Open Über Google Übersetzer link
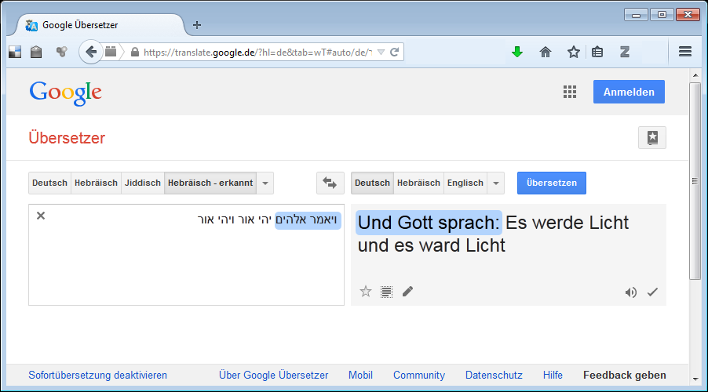This screenshot has width=708, height=392. [273, 375]
